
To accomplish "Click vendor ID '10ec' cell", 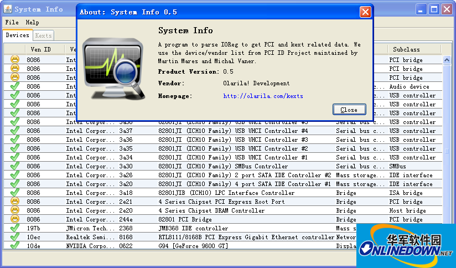I will point(33,237).
